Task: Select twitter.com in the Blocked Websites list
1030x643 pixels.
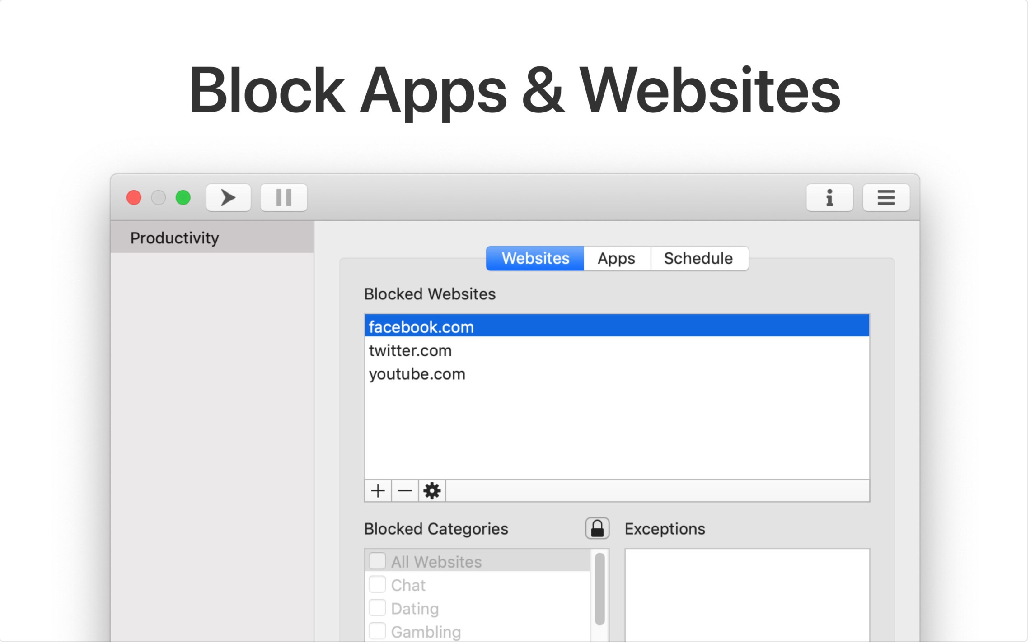Action: (x=411, y=351)
